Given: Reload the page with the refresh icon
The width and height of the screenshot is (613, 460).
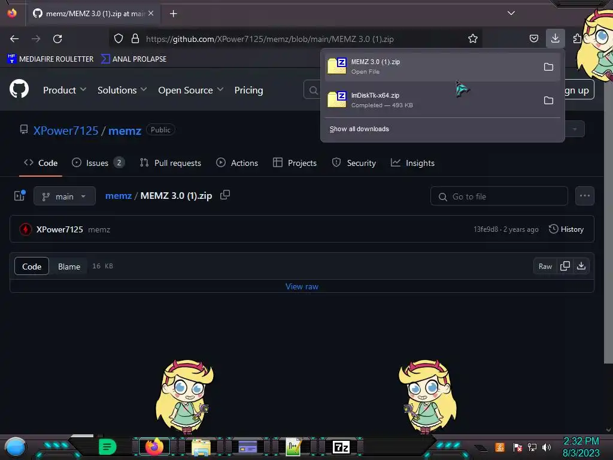Looking at the screenshot, I should pyautogui.click(x=57, y=39).
